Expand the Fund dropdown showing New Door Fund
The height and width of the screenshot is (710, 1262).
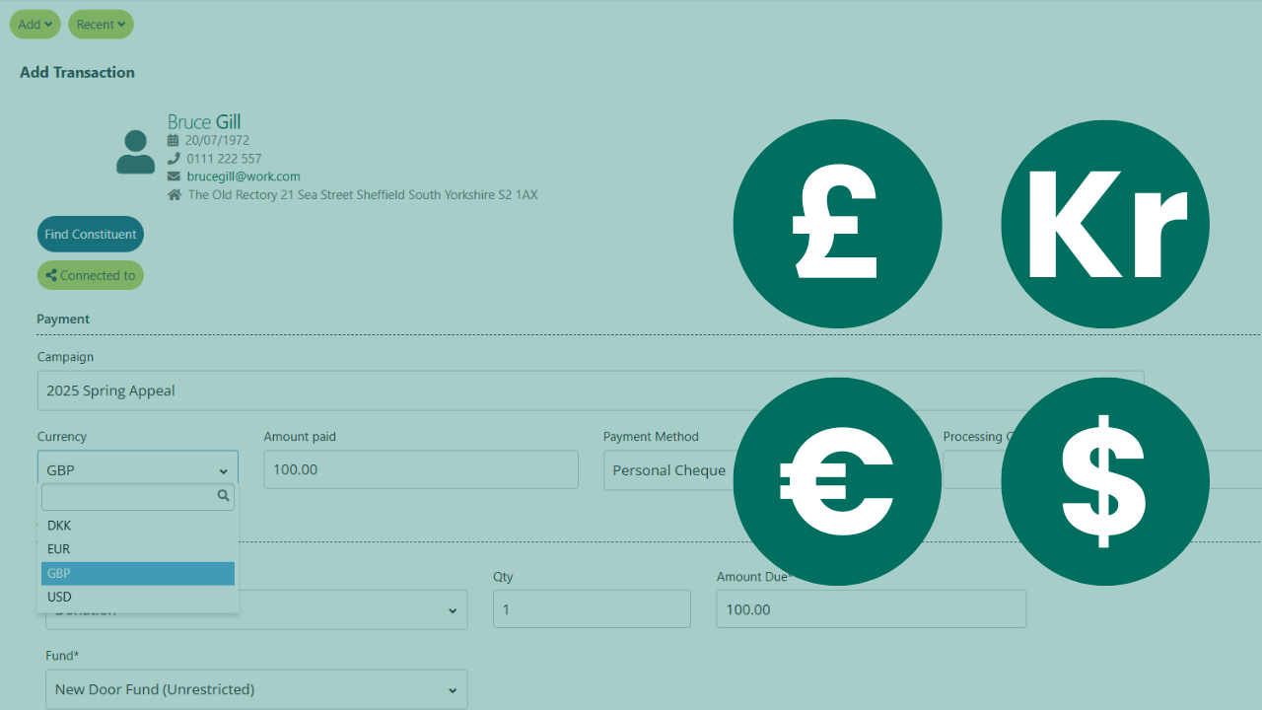click(256, 689)
